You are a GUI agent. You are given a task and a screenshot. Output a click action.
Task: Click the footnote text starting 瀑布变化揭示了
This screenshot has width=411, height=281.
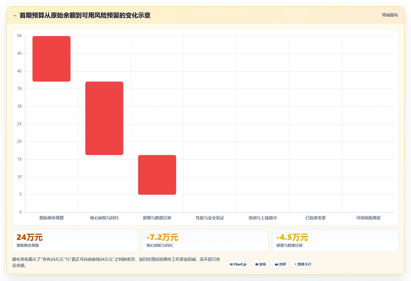pyautogui.click(x=116, y=262)
